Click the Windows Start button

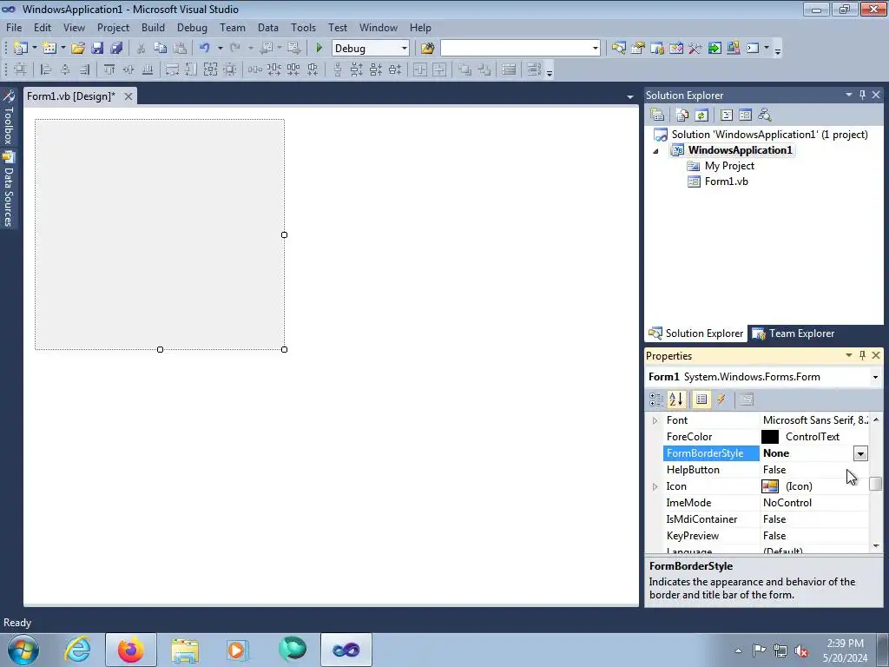(x=23, y=650)
